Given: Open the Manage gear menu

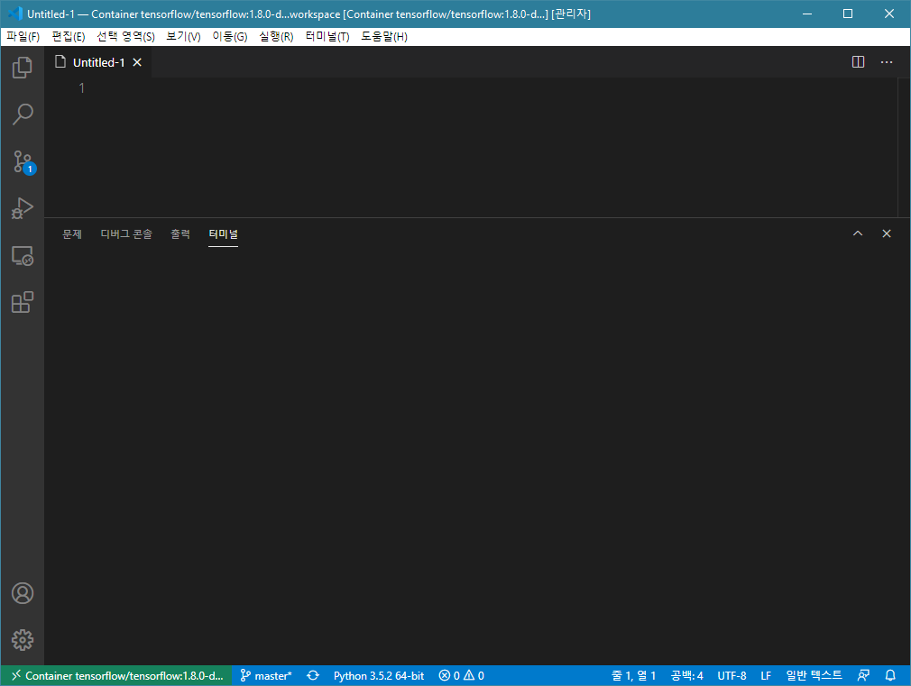Looking at the screenshot, I should coord(22,640).
